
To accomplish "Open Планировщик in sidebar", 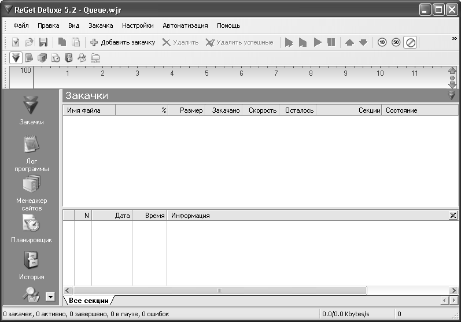I will pyautogui.click(x=31, y=228).
